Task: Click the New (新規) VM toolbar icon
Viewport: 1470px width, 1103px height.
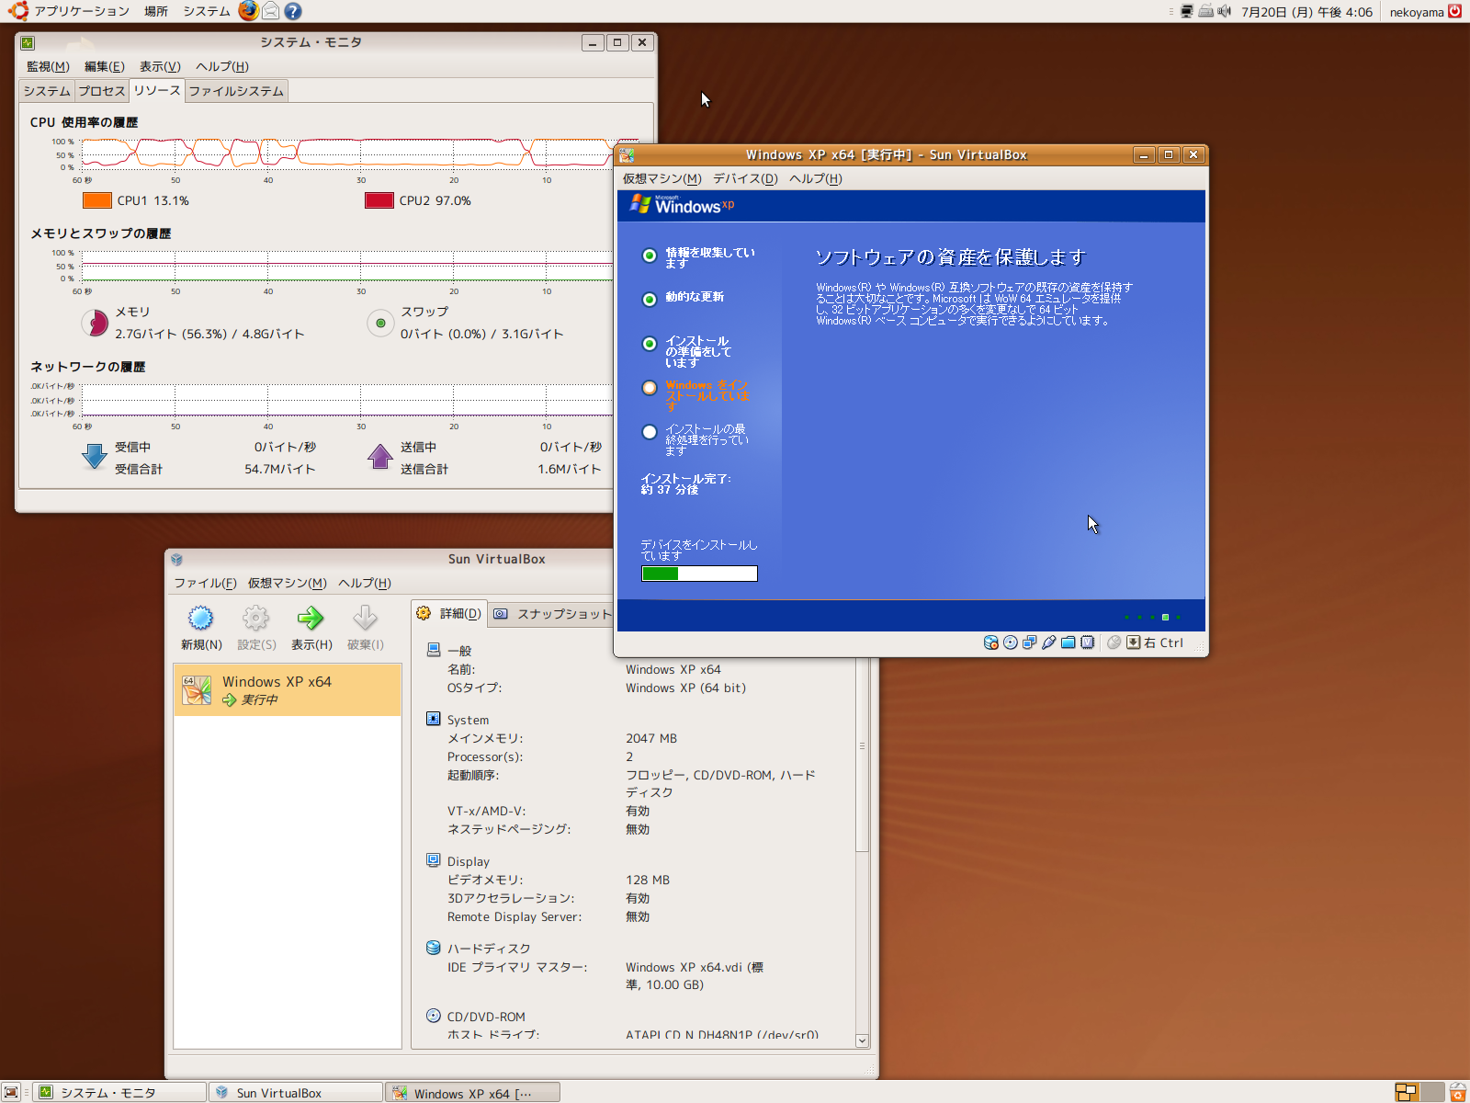Action: (200, 619)
